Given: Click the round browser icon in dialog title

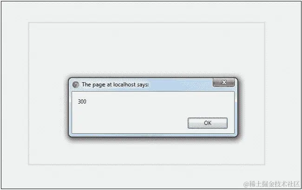Looking at the screenshot, I should 76,85.
